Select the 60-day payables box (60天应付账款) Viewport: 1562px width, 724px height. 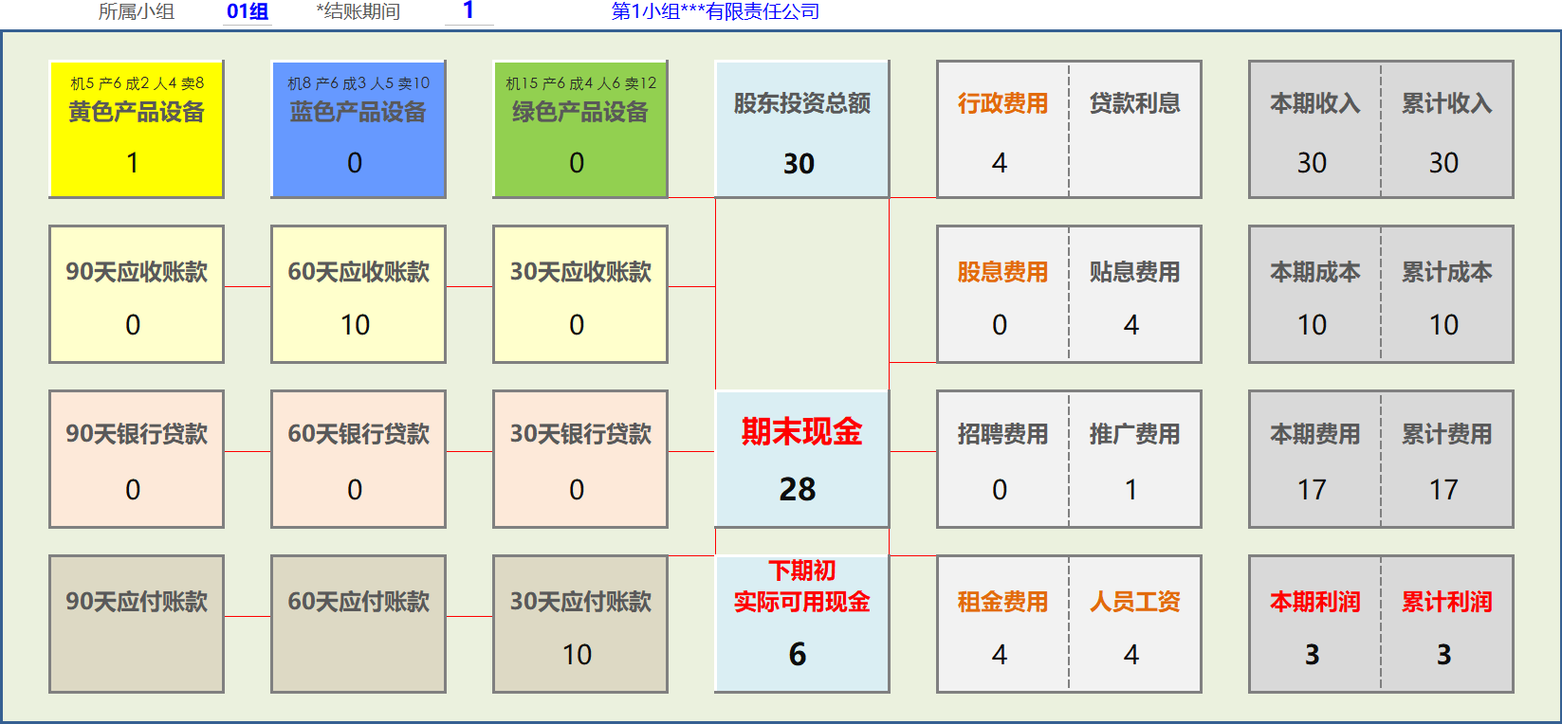(x=358, y=624)
